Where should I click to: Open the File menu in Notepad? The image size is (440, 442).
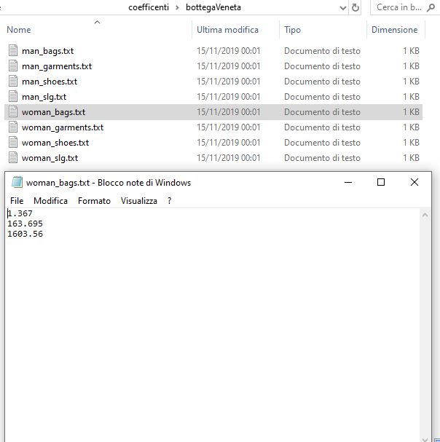17,201
